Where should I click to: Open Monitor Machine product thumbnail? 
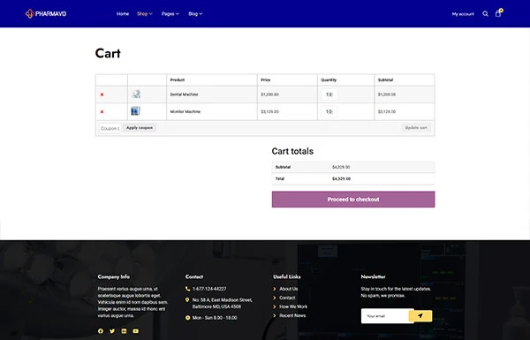(135, 111)
